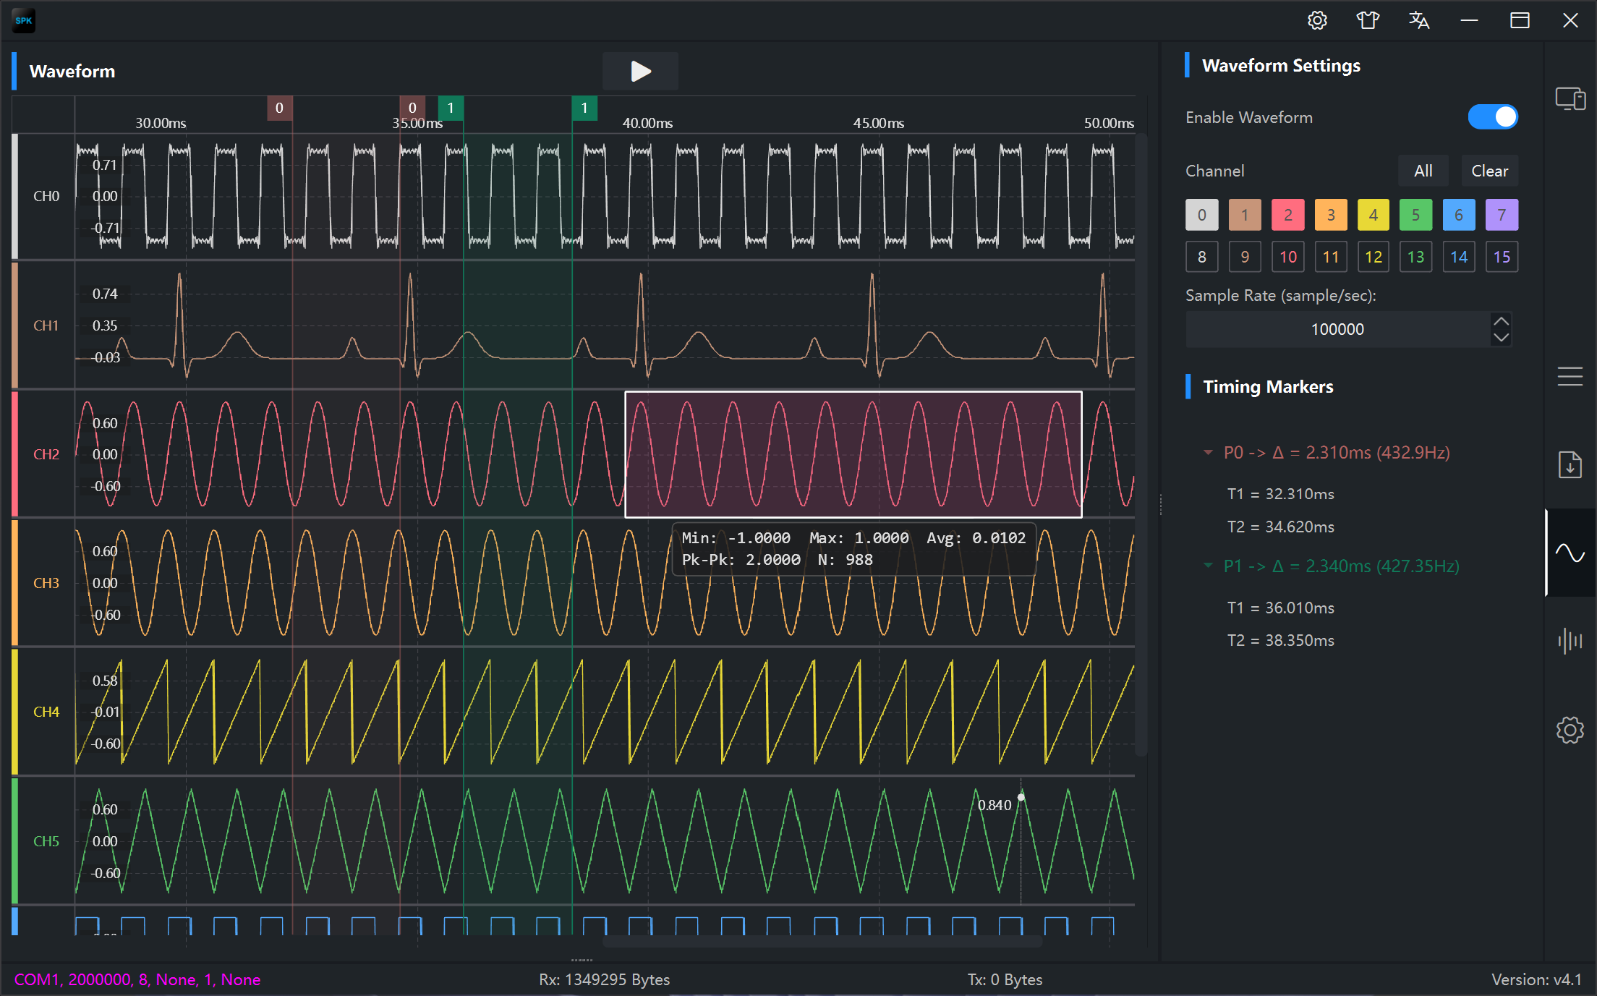
Task: Click the green marker 1 flag near 40.00ms
Action: tap(584, 108)
